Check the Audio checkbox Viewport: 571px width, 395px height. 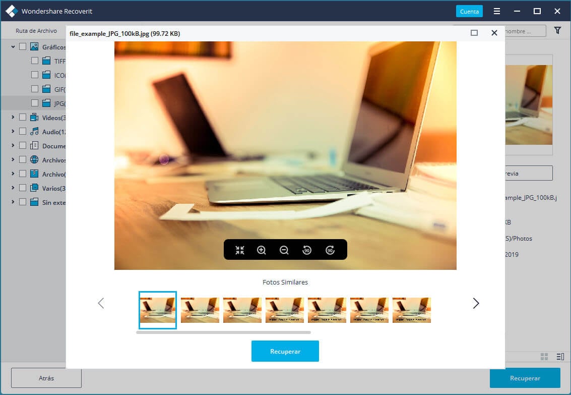[x=23, y=131]
